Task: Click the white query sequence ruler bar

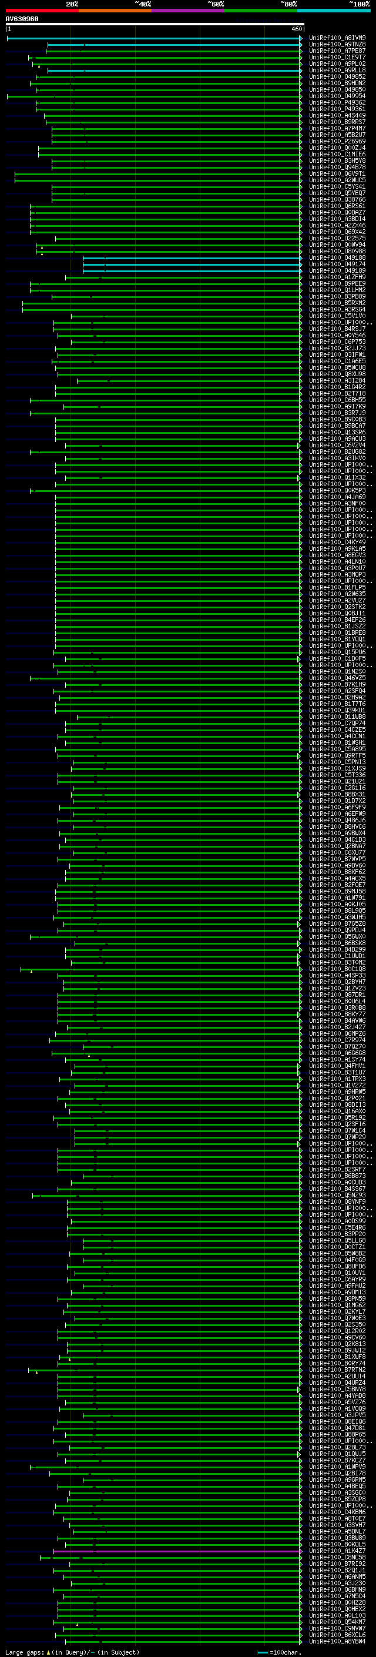Action: (155, 24)
